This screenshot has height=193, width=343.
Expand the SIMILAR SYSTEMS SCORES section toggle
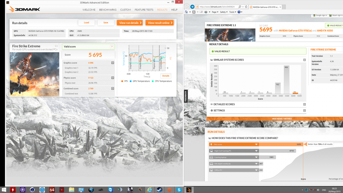point(304,60)
